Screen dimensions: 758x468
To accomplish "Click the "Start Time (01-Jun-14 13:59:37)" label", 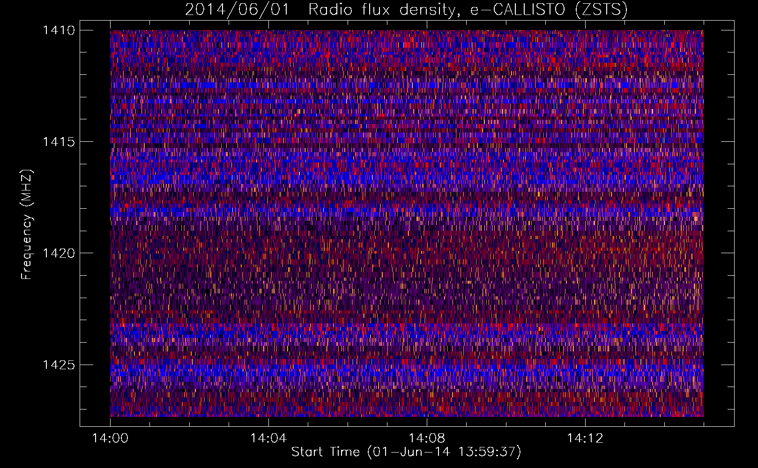I will [x=406, y=452].
